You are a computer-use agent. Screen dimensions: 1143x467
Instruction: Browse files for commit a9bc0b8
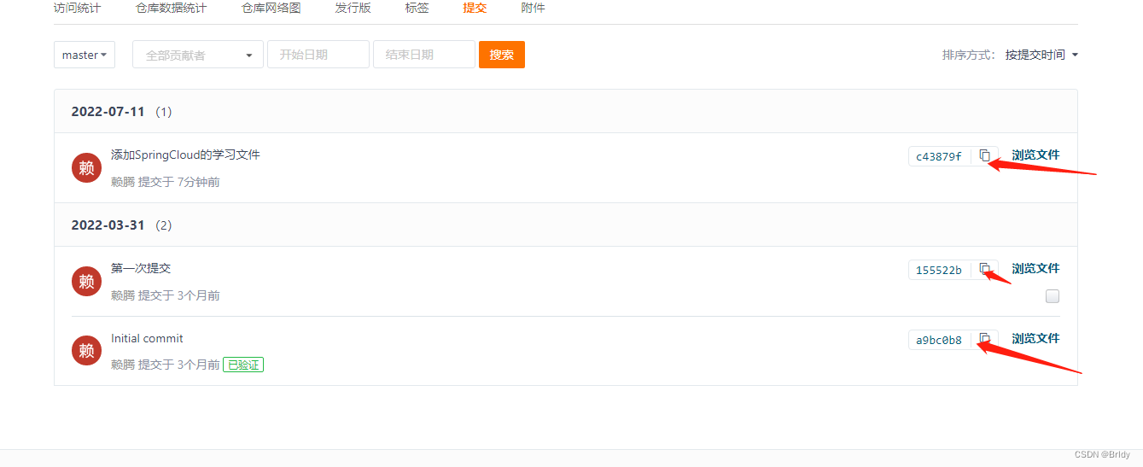click(1035, 339)
